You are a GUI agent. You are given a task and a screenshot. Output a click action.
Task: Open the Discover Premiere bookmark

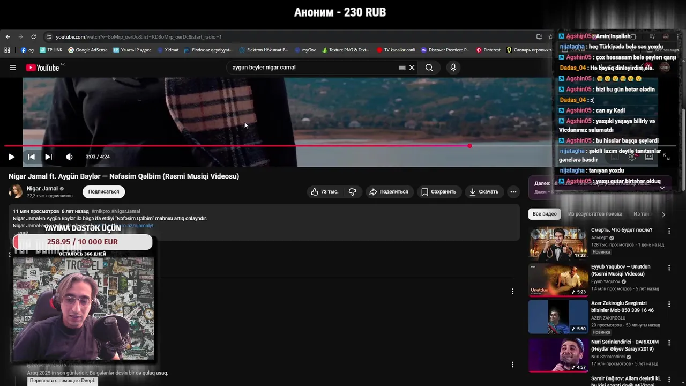(445, 50)
